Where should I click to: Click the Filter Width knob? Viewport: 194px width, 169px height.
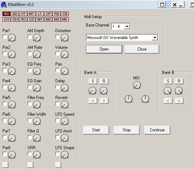click(37, 121)
